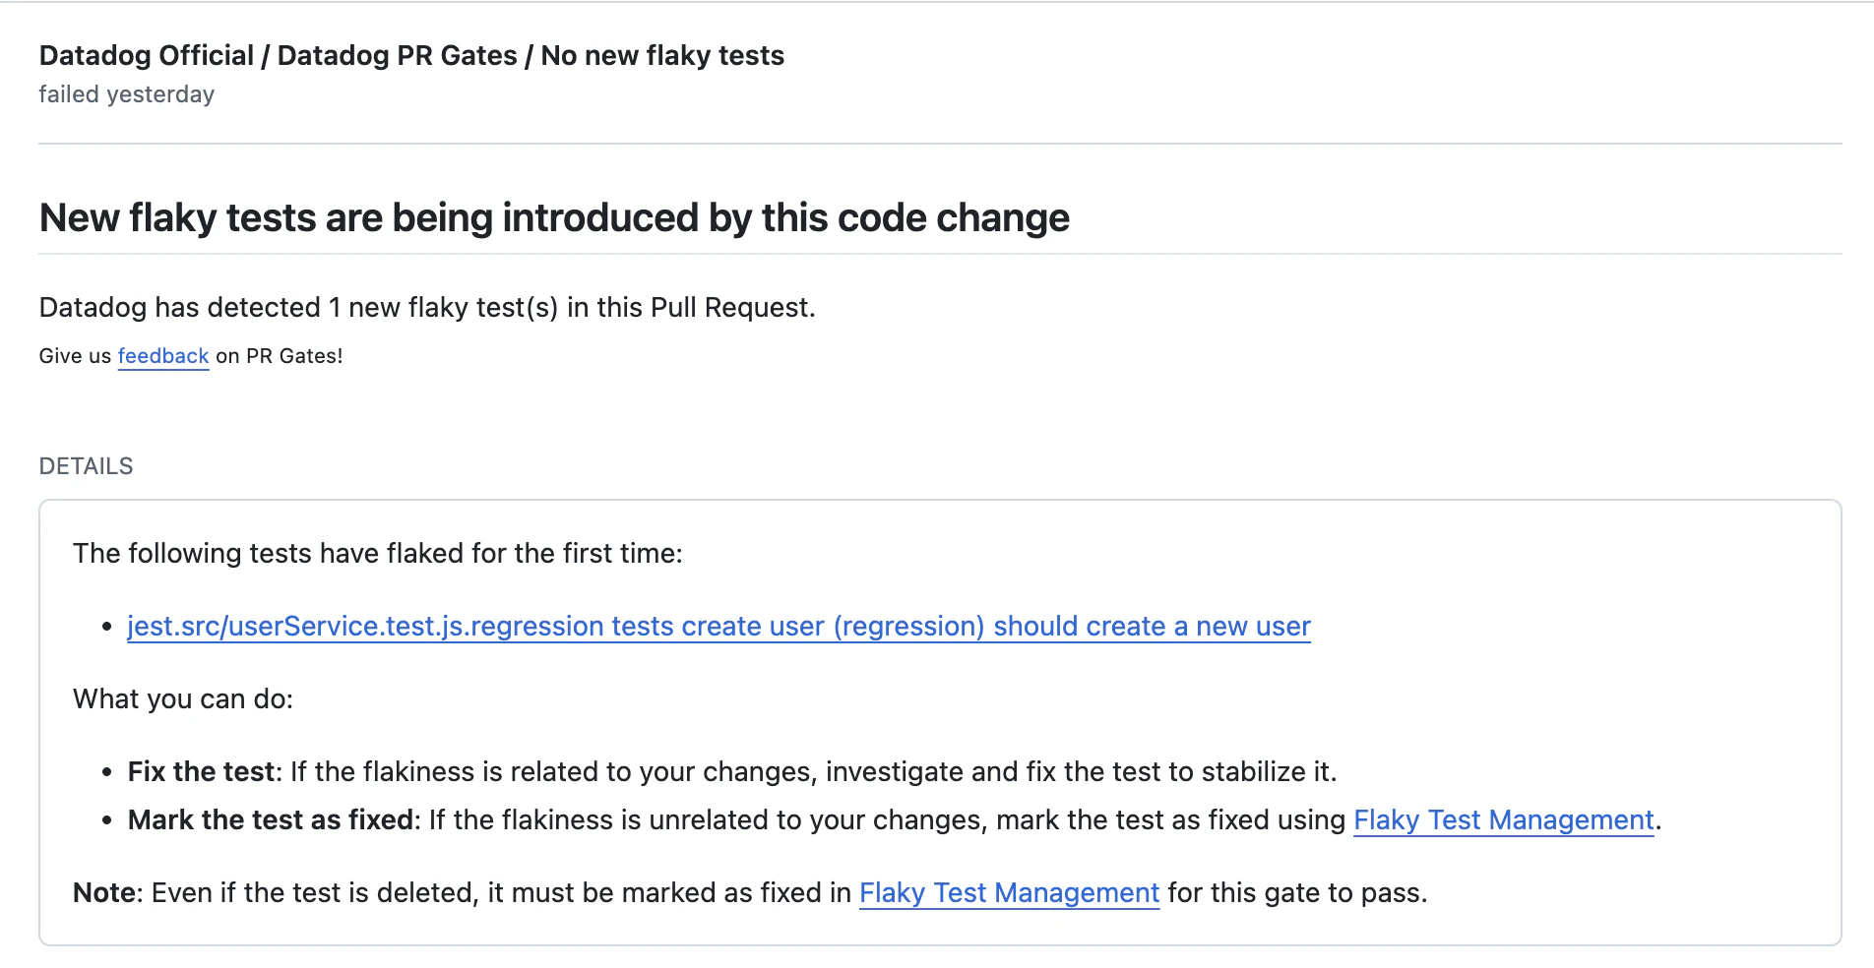Screen dimensions: 1874x968
Task: Click 'for this gate to pass.' text
Action: [x=1296, y=893]
